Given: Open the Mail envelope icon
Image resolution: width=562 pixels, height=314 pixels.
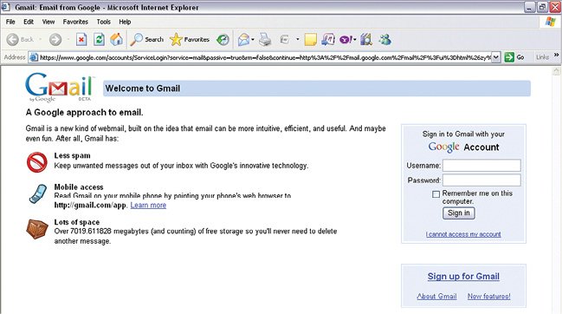Looking at the screenshot, I should tap(243, 40).
